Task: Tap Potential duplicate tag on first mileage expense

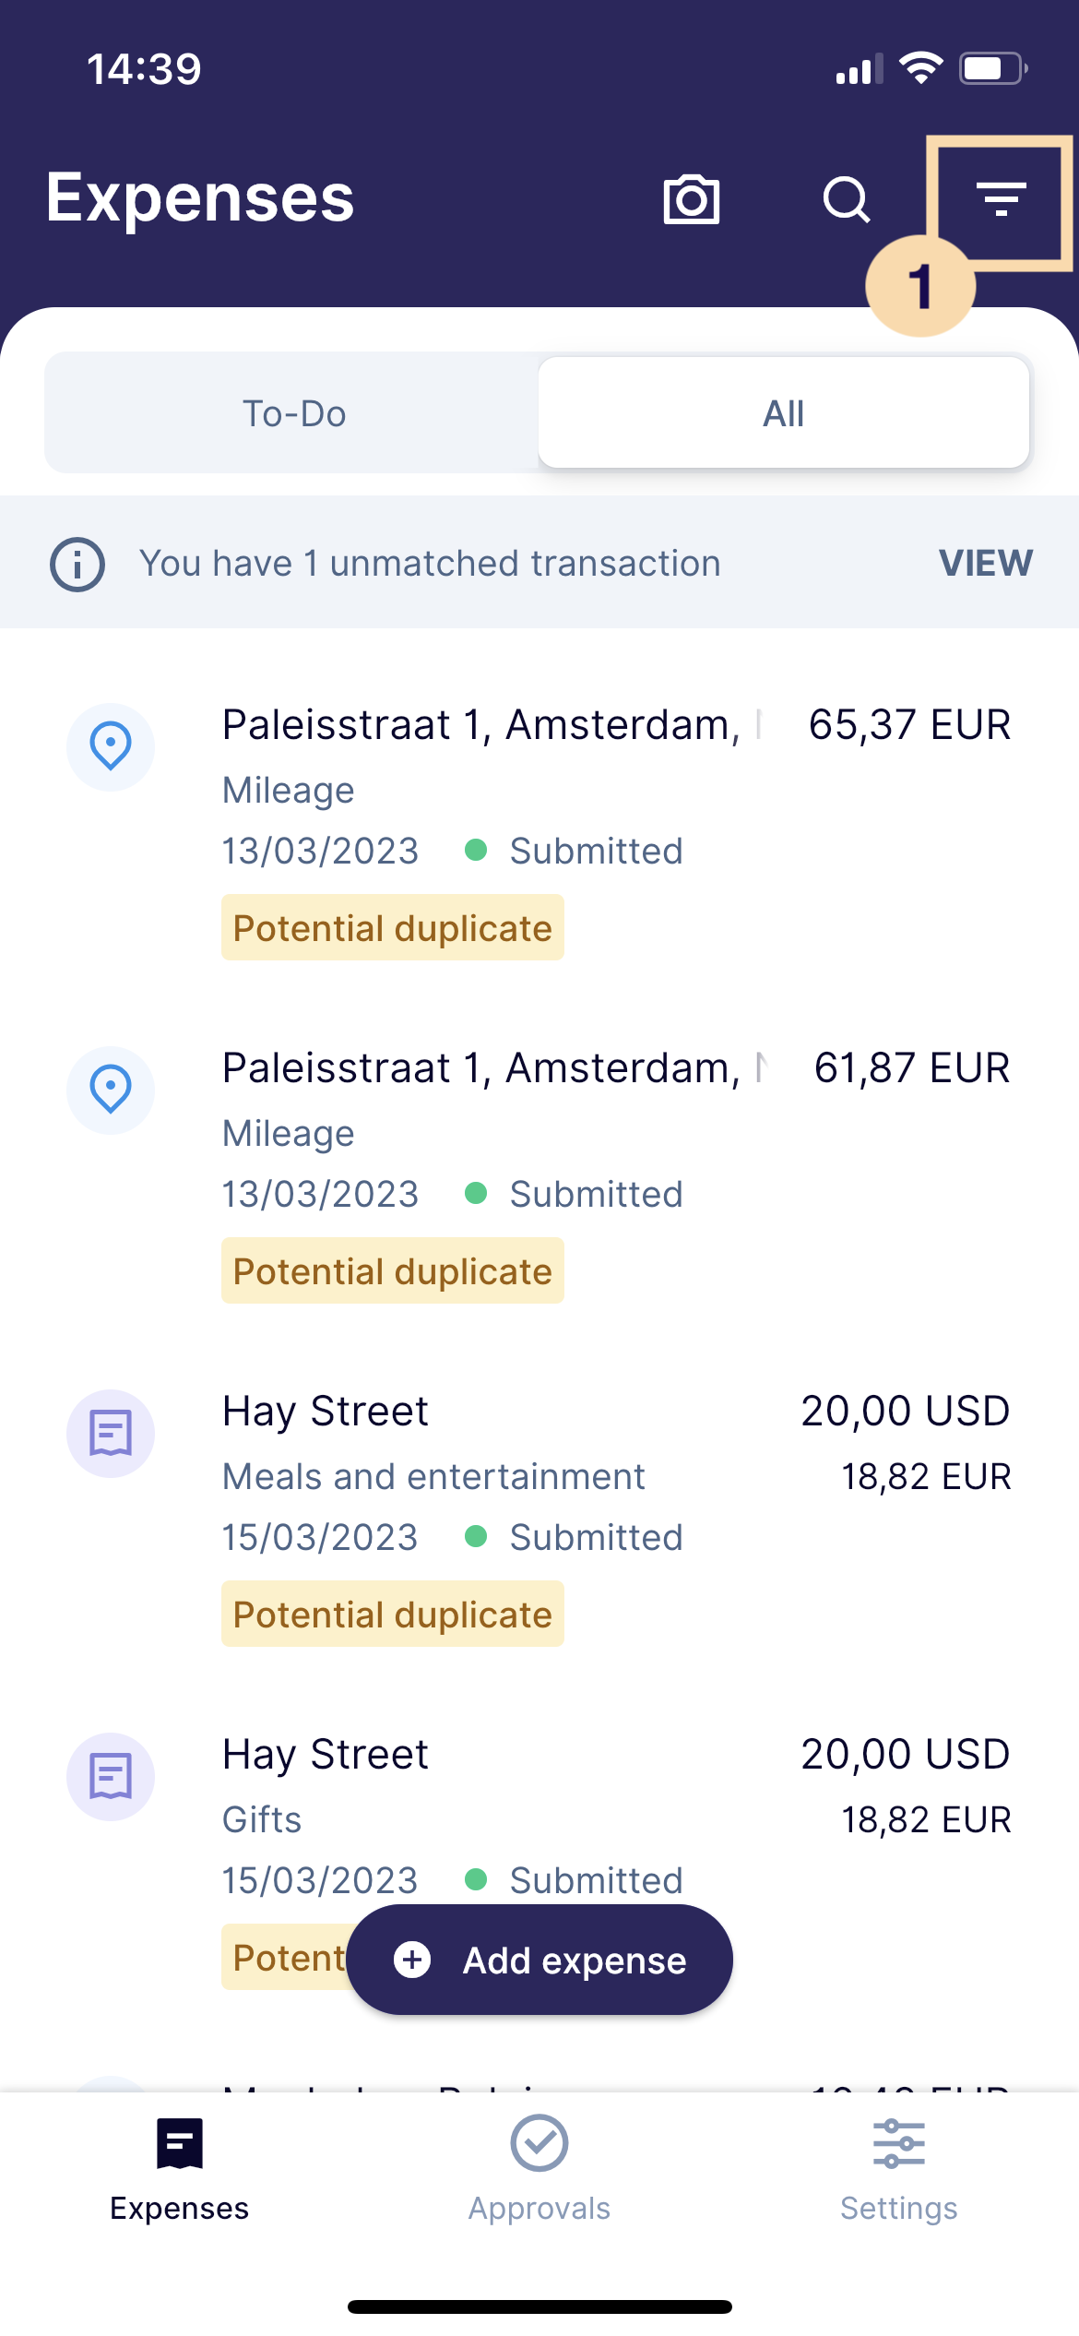Action: point(393,927)
